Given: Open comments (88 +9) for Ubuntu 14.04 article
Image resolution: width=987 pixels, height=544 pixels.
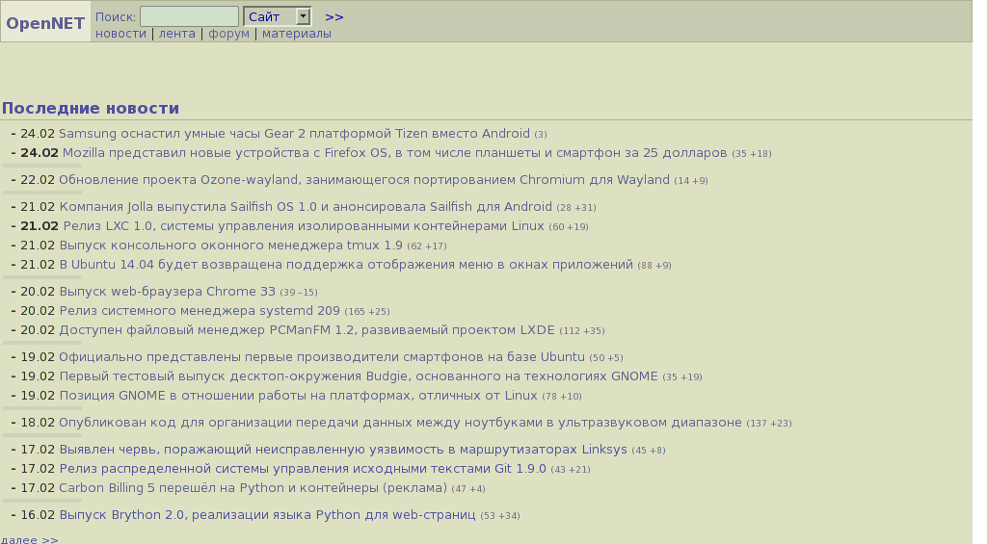Looking at the screenshot, I should click(654, 266).
